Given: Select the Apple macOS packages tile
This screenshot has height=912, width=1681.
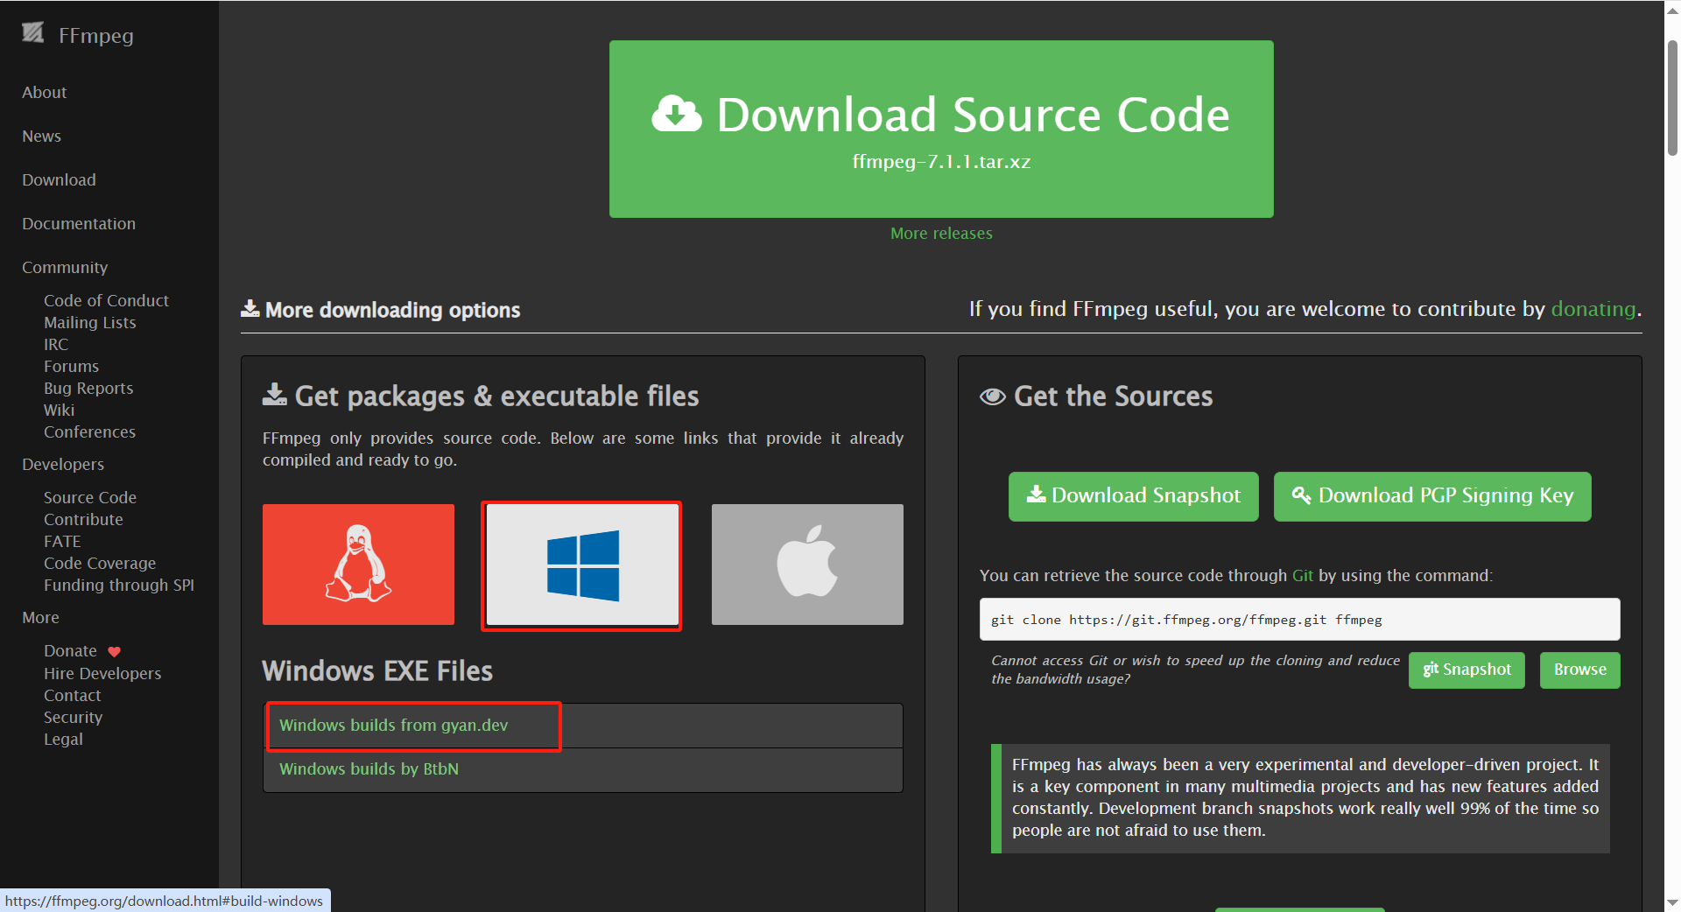Looking at the screenshot, I should click(807, 565).
